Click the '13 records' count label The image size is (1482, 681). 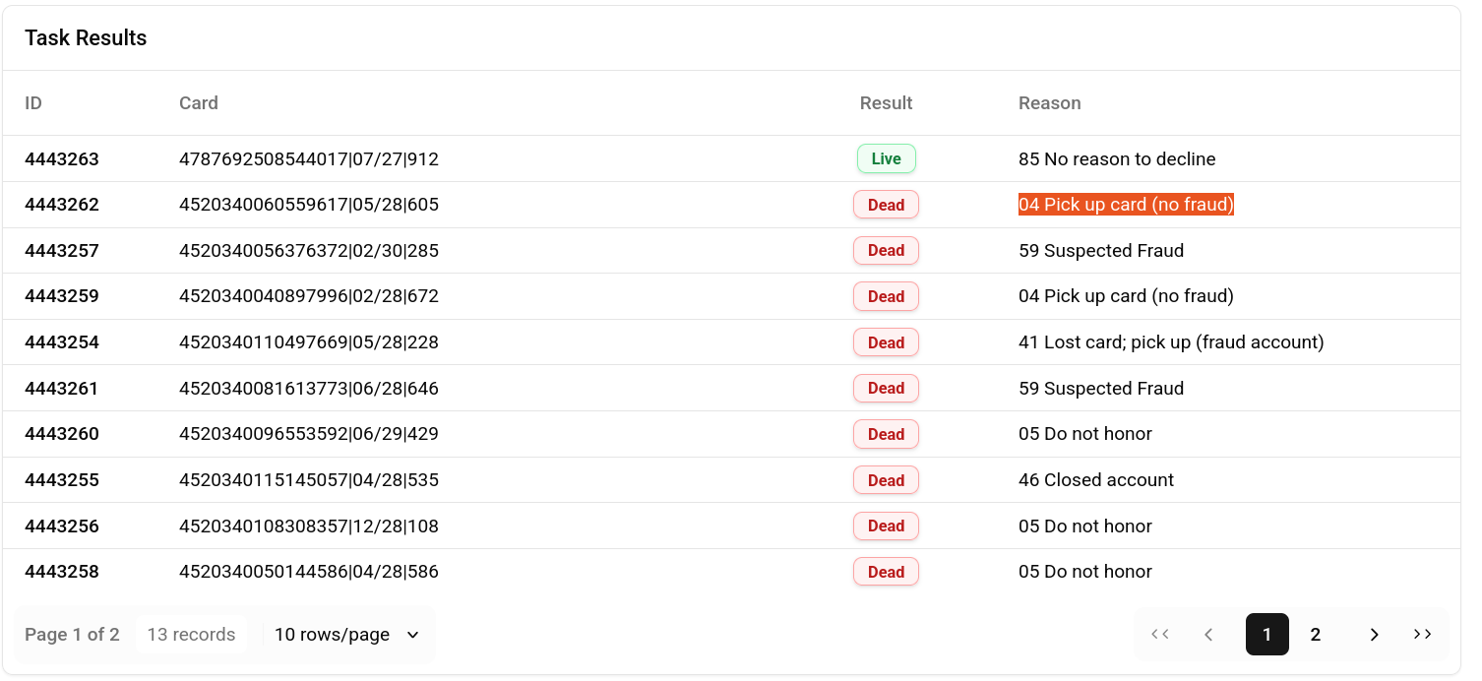(x=191, y=635)
